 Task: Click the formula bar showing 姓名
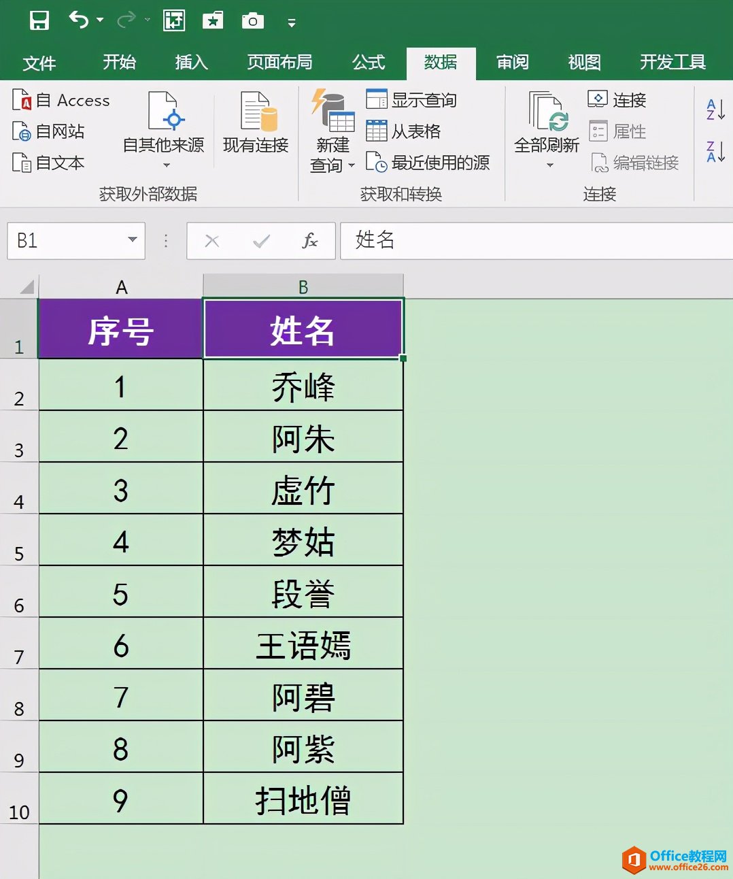point(530,240)
